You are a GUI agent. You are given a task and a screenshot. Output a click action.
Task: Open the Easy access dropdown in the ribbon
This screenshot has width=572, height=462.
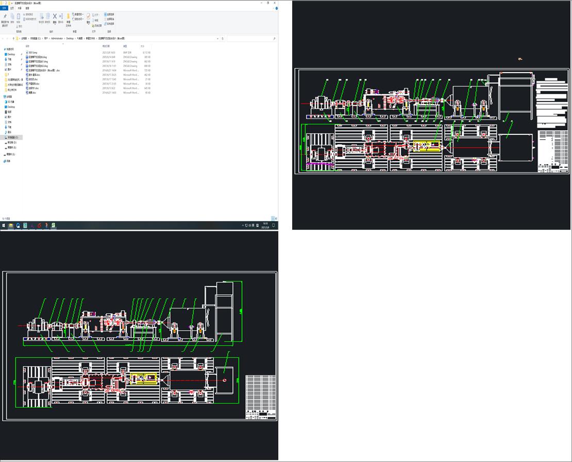tap(78, 19)
